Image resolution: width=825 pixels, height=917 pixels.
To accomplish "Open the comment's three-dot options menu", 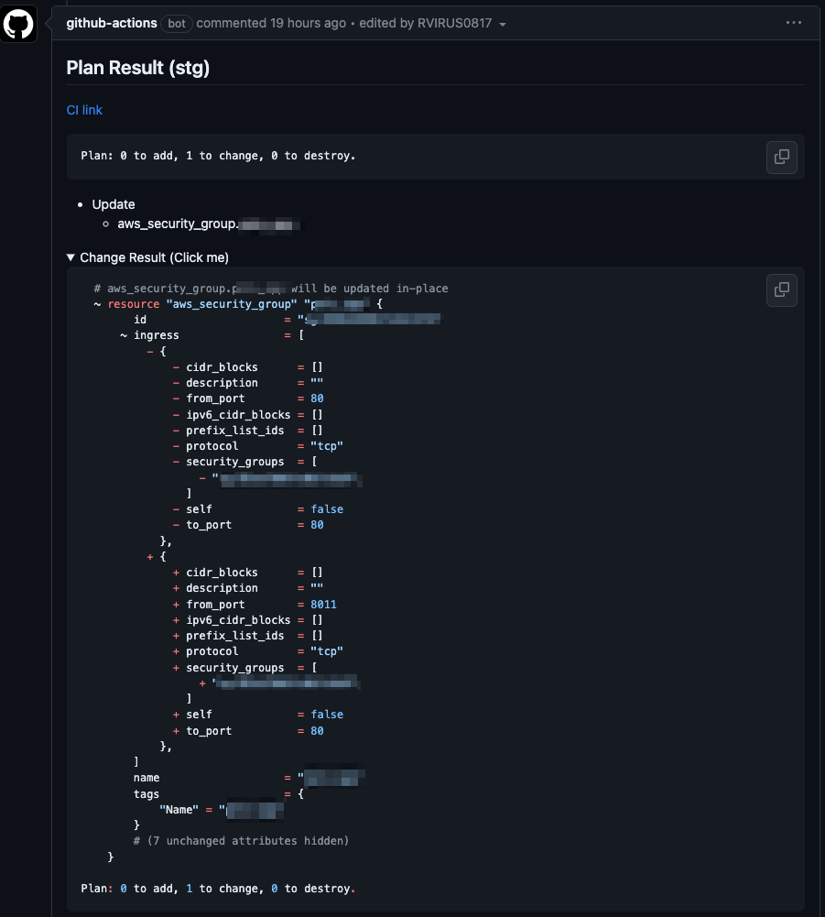I will [x=793, y=23].
